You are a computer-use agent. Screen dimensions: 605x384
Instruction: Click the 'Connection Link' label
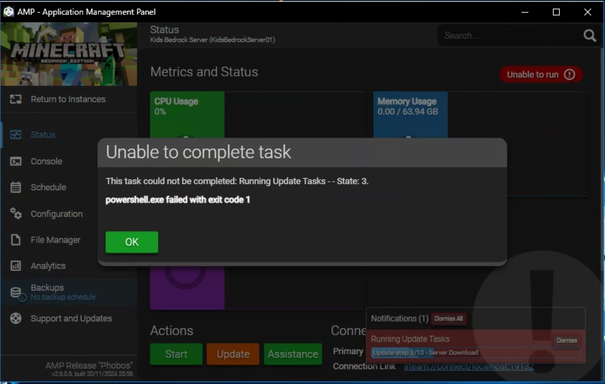(x=364, y=366)
